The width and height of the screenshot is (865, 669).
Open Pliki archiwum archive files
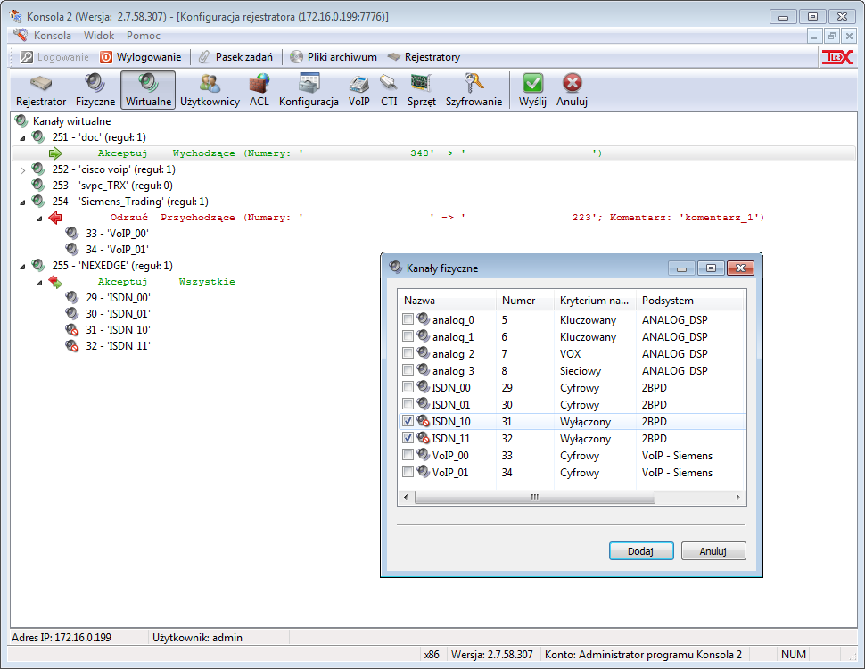tap(334, 57)
